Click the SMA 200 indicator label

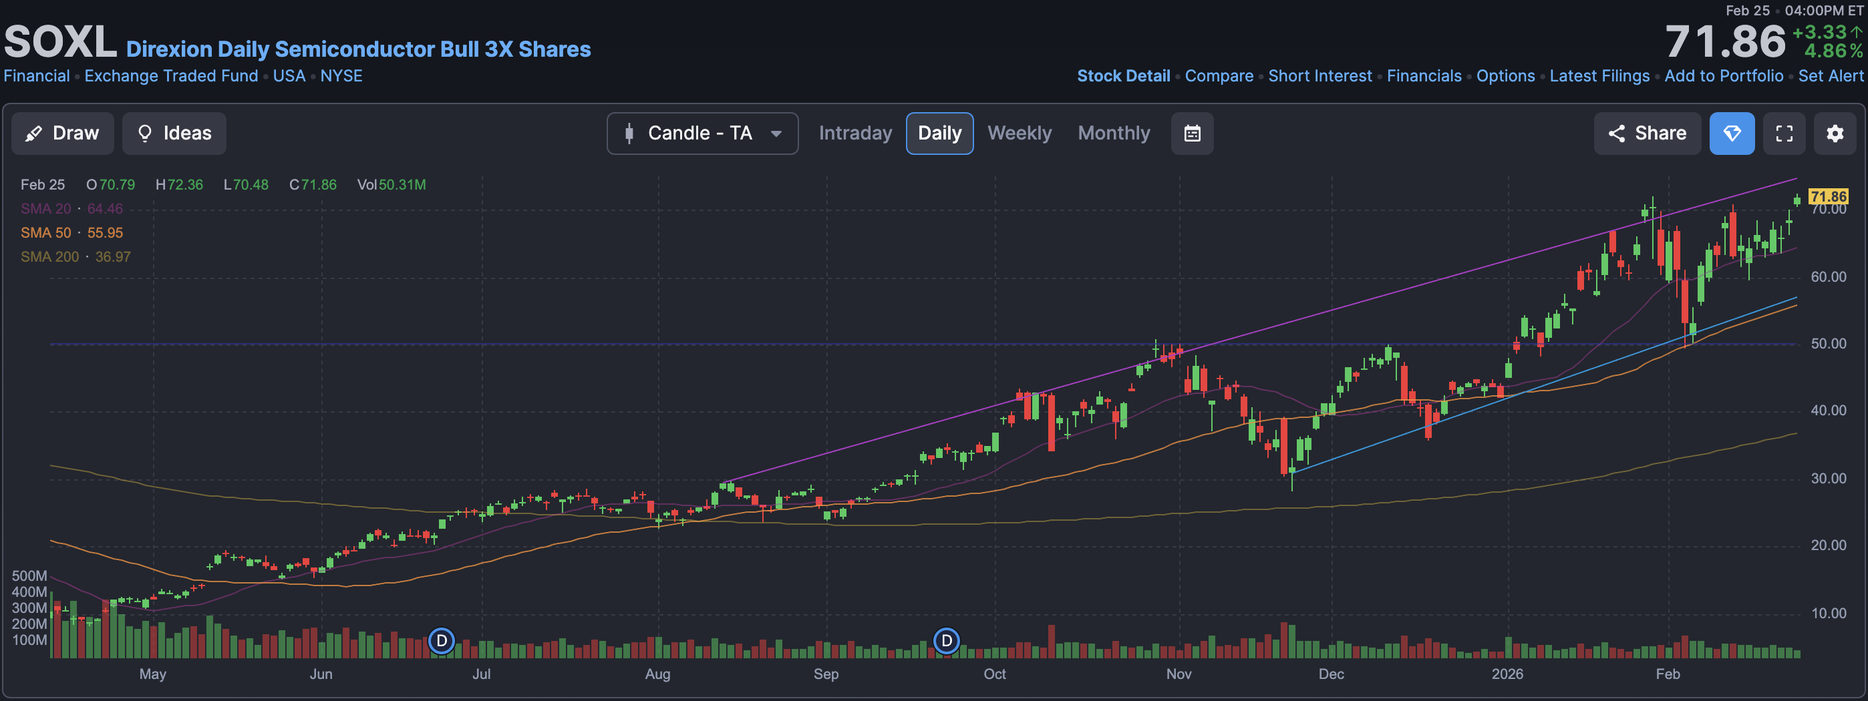tap(75, 256)
